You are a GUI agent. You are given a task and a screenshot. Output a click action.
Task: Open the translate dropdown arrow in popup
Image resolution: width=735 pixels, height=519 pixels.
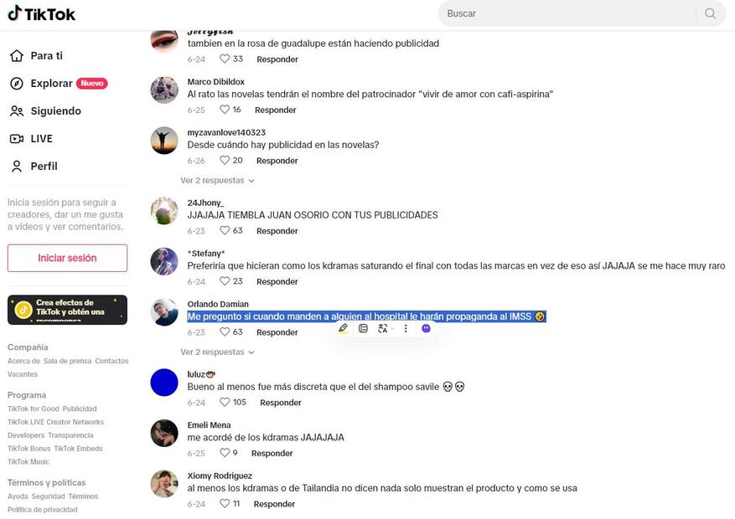[x=392, y=328]
